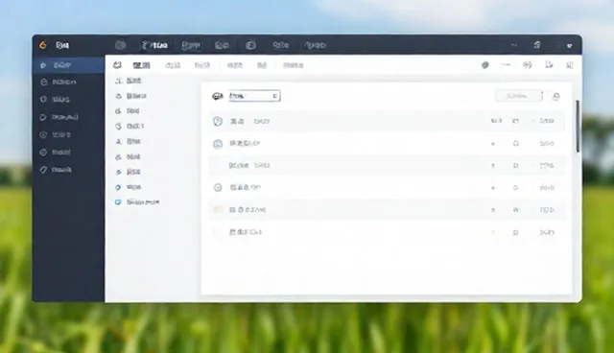Open the dropdown box above the list

coord(254,96)
